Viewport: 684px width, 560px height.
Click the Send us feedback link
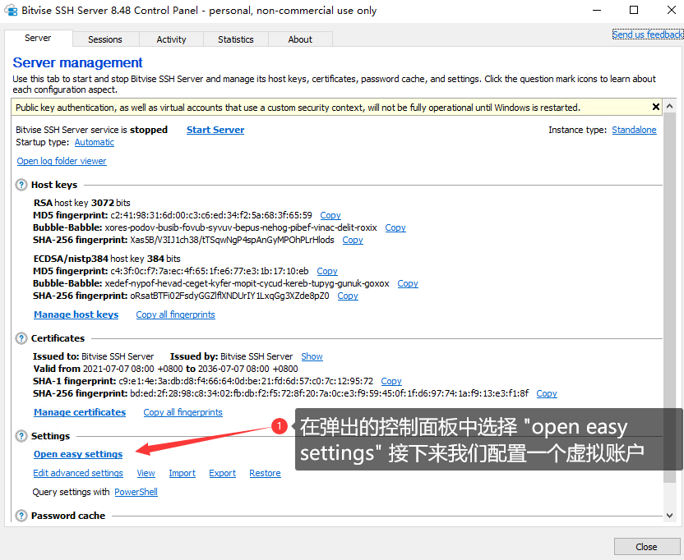(x=647, y=34)
